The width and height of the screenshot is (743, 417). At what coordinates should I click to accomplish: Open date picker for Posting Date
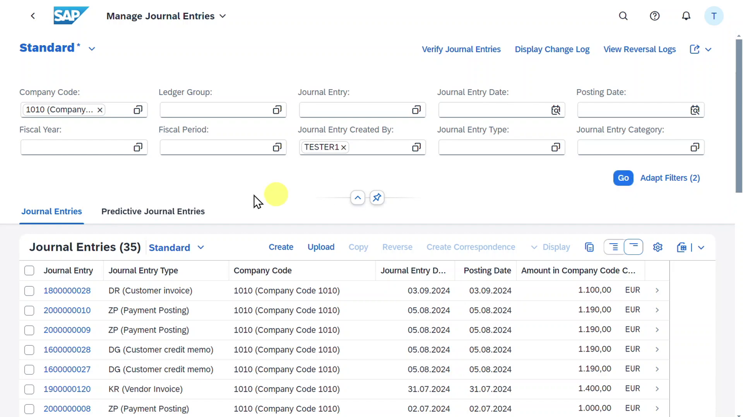pos(695,110)
